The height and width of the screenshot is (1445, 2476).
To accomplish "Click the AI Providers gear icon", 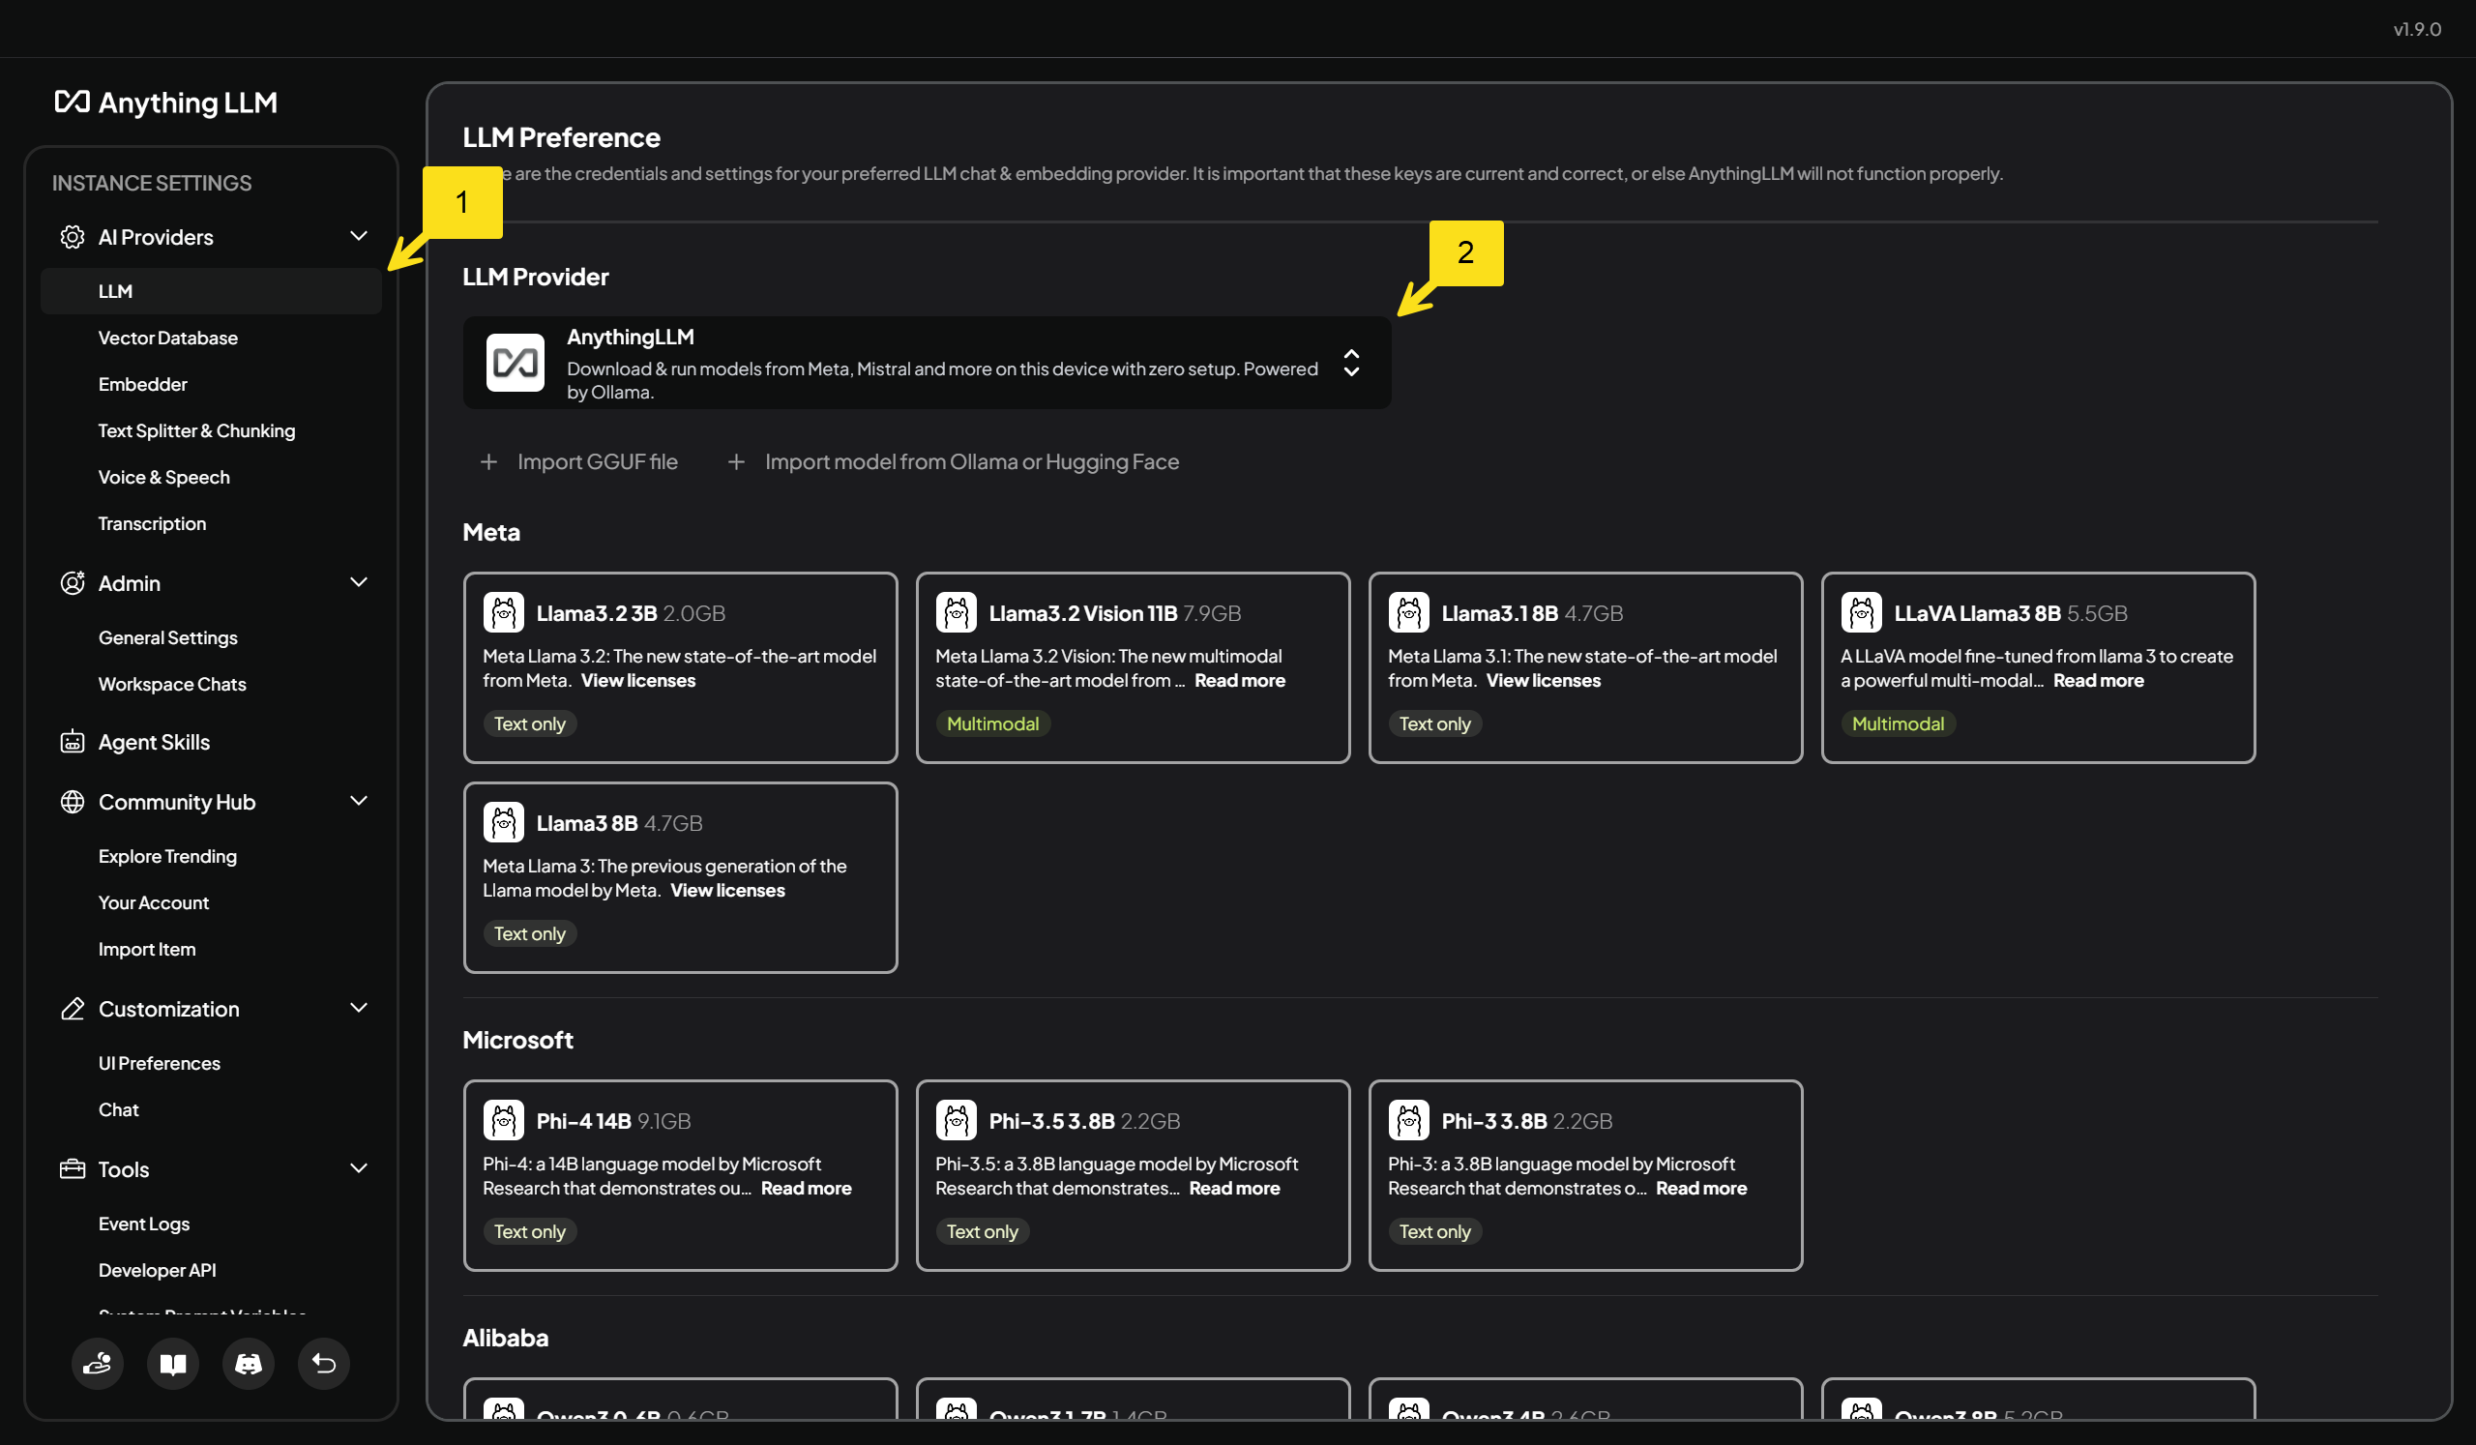I will pos(72,237).
